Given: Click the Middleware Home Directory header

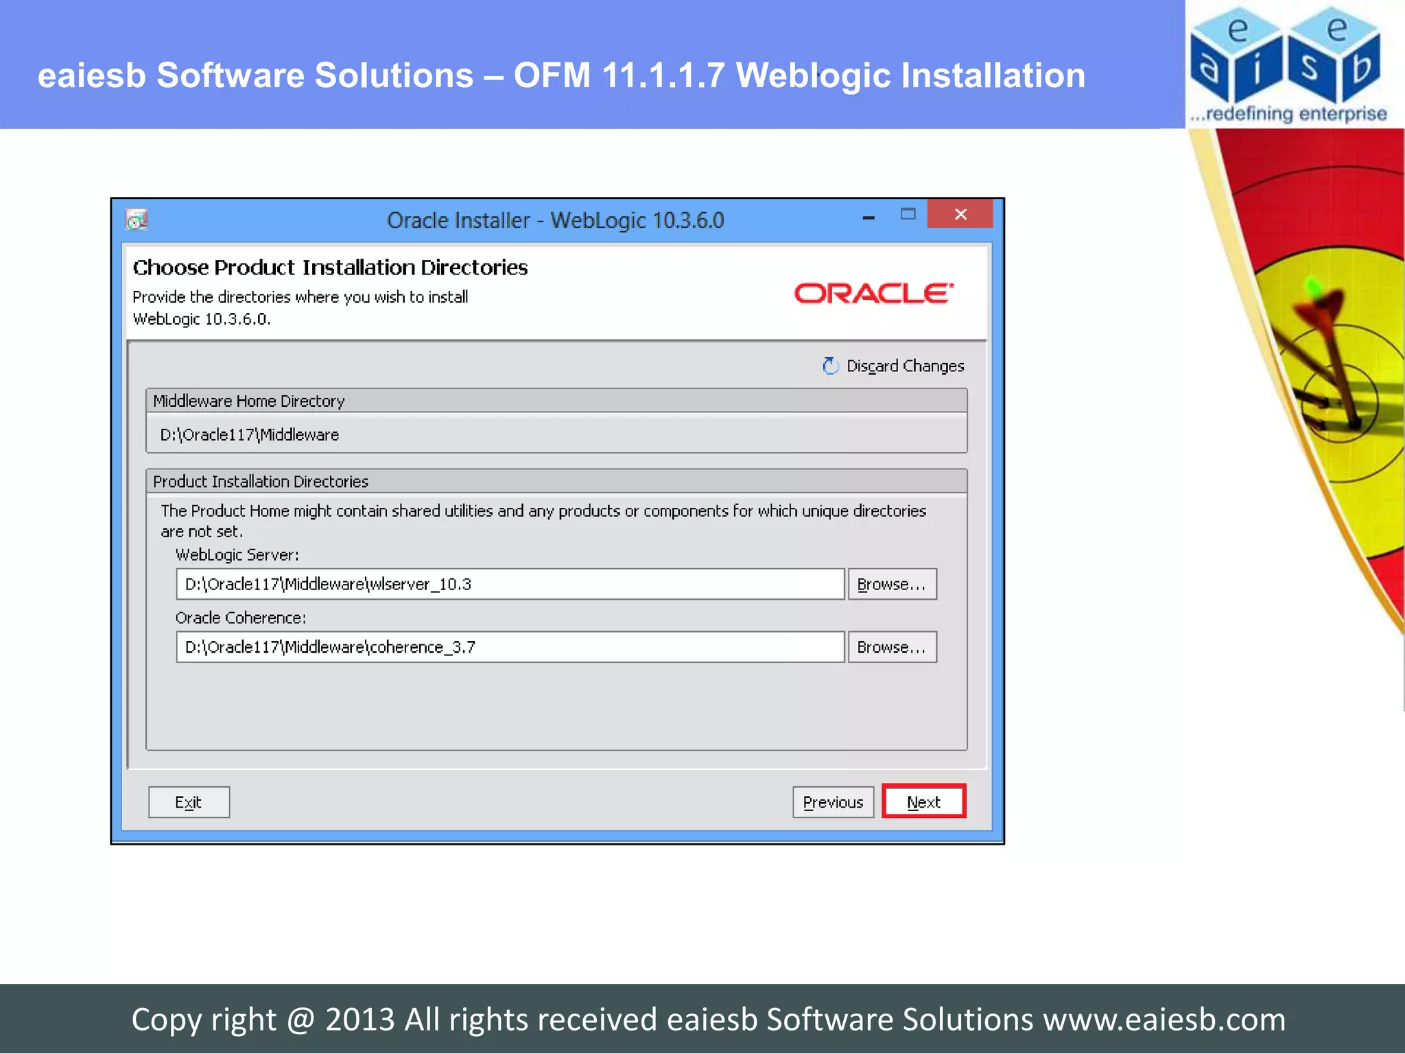Looking at the screenshot, I should tap(556, 401).
